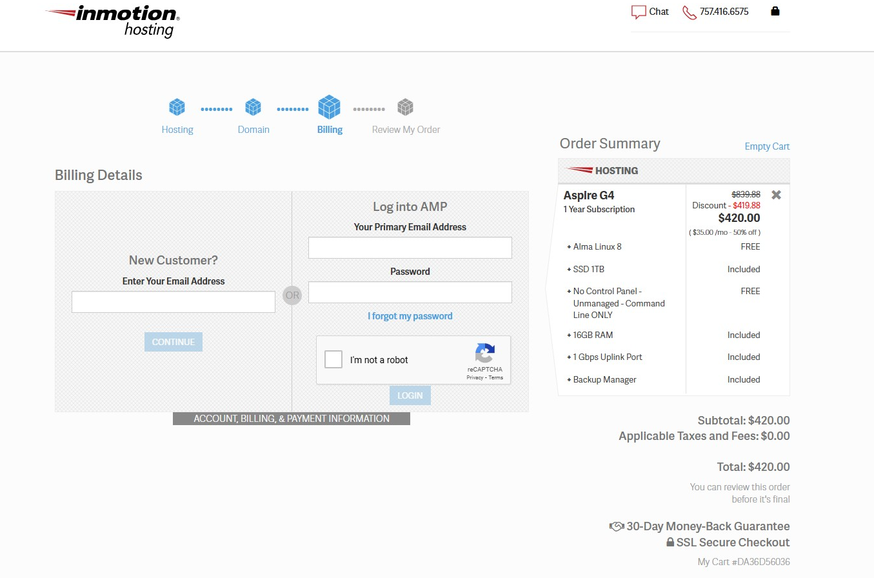Image resolution: width=874 pixels, height=578 pixels.
Task: Click the Aspire G4 product name
Action: [x=589, y=195]
